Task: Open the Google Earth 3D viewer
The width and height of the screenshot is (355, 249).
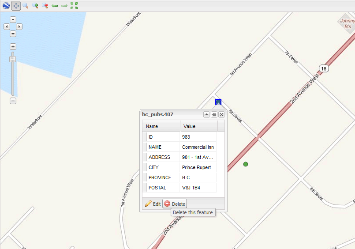Action: [x=6, y=6]
